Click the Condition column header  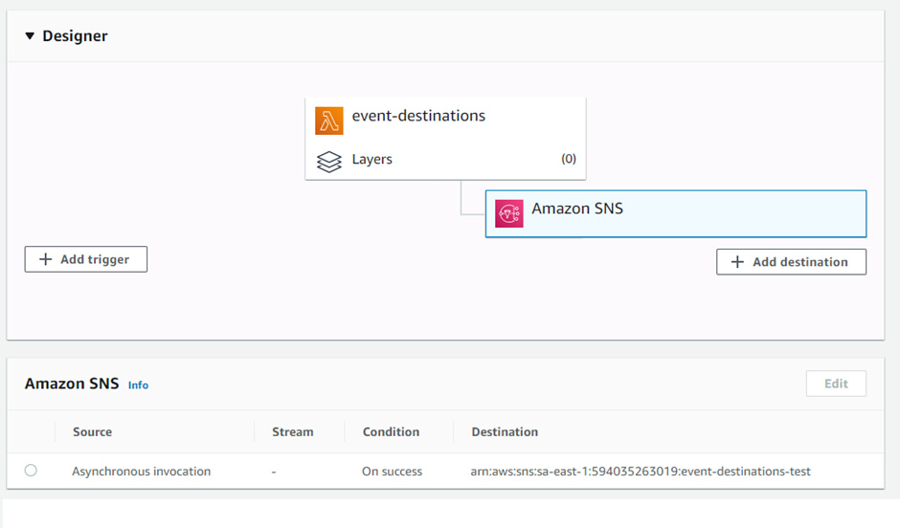pyautogui.click(x=391, y=431)
